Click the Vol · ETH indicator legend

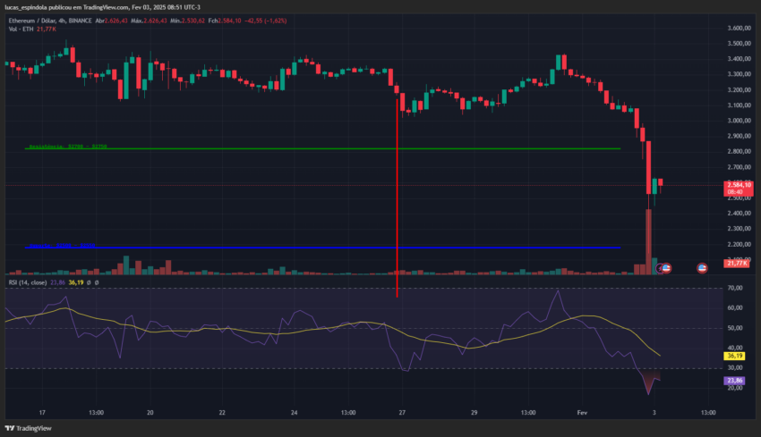[x=21, y=29]
